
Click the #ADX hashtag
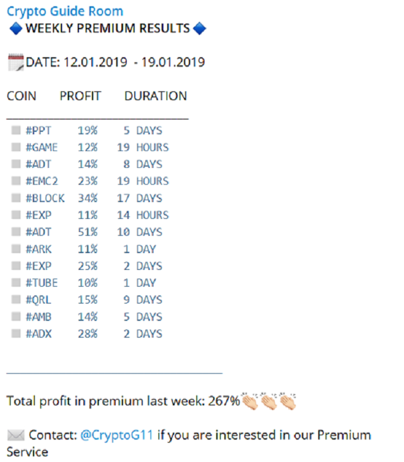coord(39,334)
